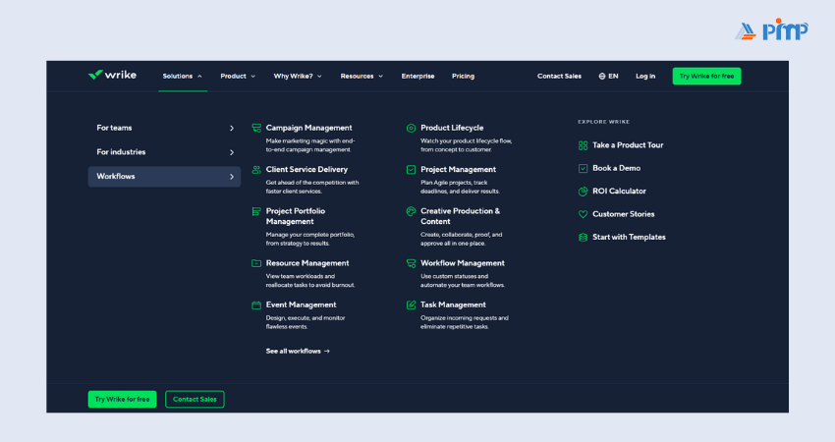
Task: Click the Project Management checkbox icon
Action: click(x=411, y=169)
